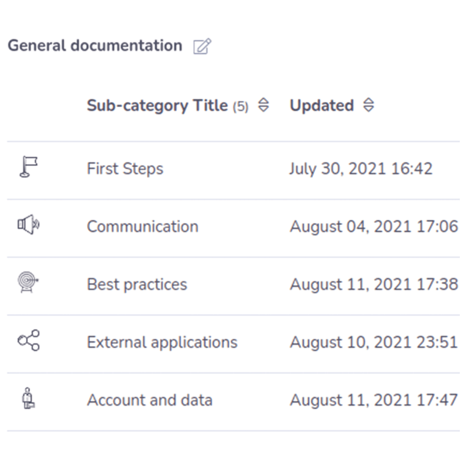Open the First Steps sub-category

(x=125, y=169)
